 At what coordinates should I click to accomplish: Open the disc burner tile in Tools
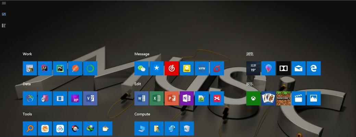pos(75,128)
